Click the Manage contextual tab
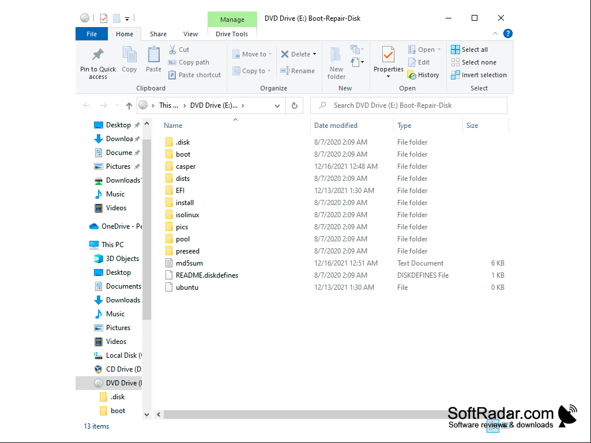The height and width of the screenshot is (443, 591). (232, 20)
